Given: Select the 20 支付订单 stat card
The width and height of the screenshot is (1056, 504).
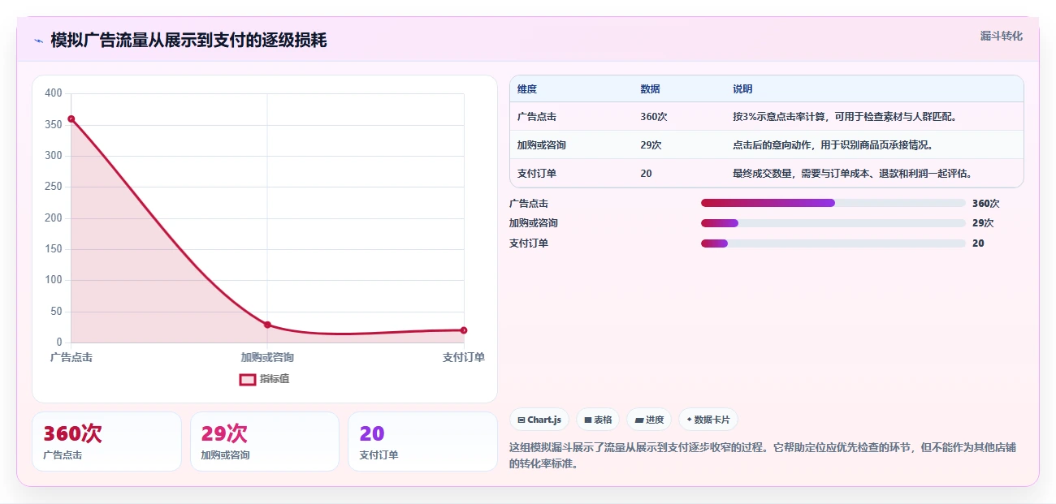Looking at the screenshot, I should click(422, 442).
